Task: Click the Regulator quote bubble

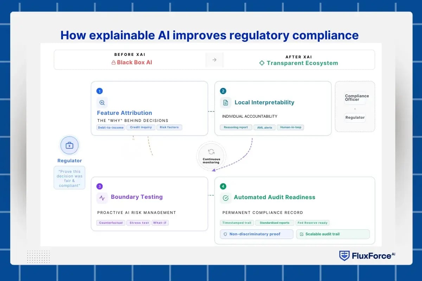Action: pyautogui.click(x=69, y=178)
